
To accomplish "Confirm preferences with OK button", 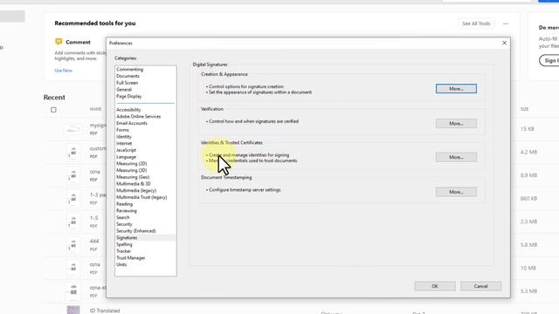I will point(435,286).
